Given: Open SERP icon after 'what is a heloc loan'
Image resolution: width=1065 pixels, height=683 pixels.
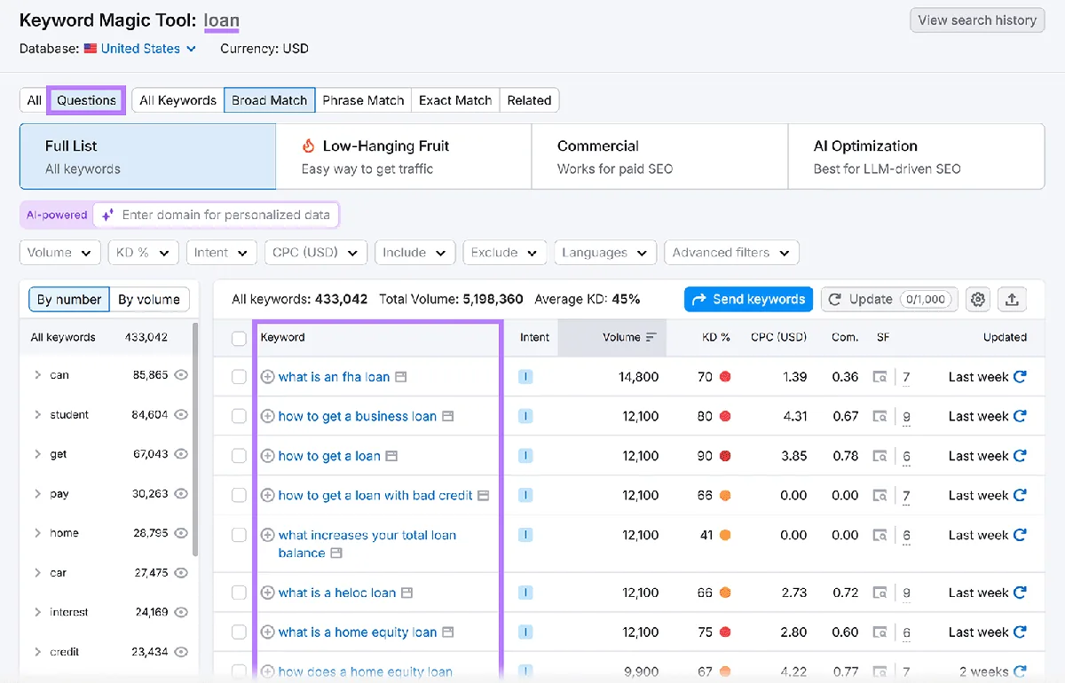Looking at the screenshot, I should tap(406, 593).
